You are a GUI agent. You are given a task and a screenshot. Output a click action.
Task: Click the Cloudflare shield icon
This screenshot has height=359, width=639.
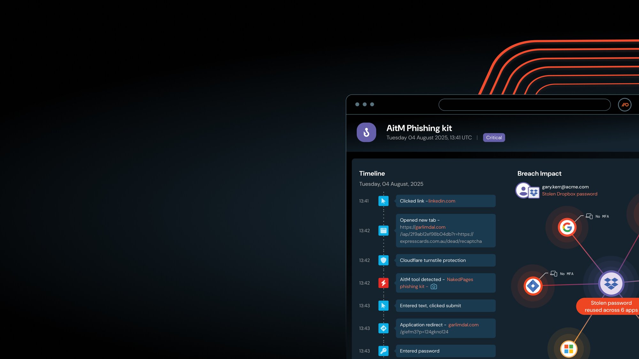383,260
